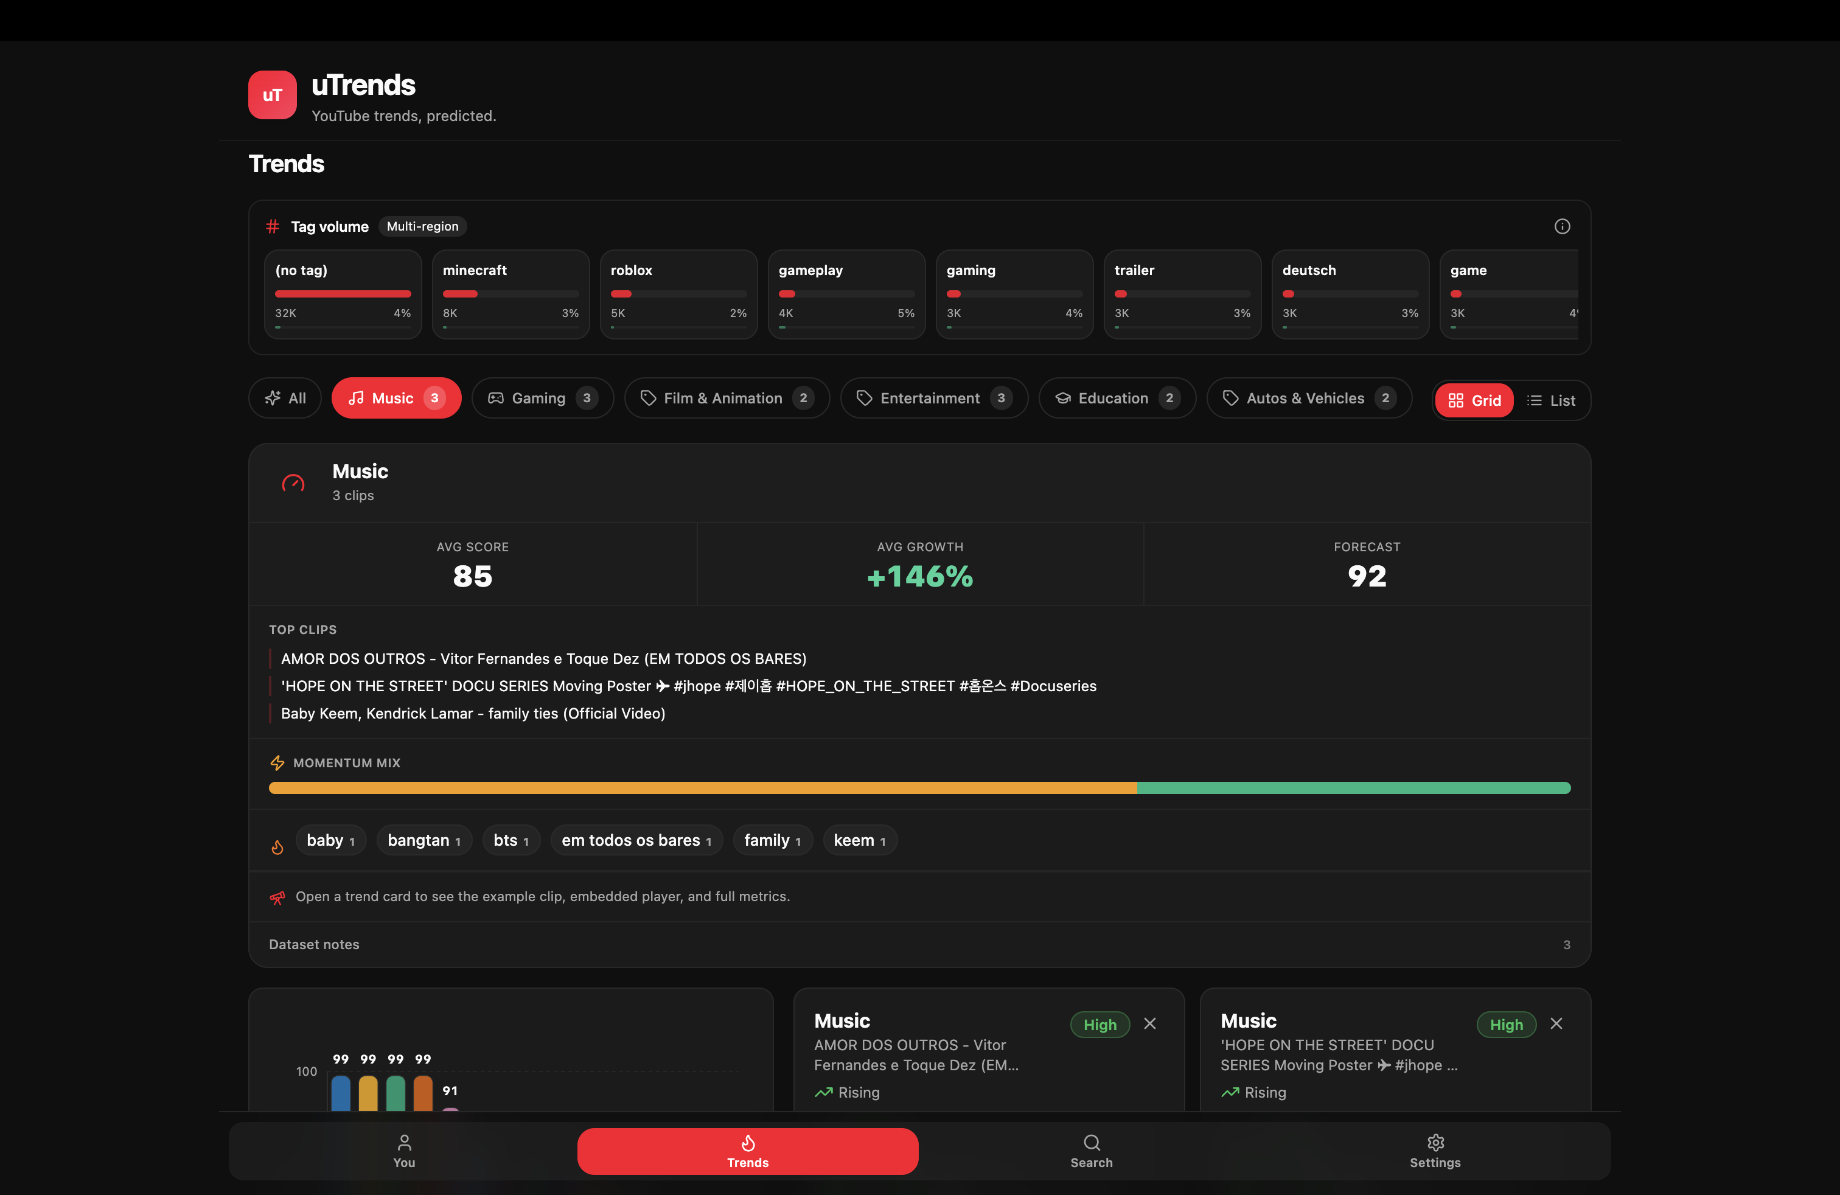Click the (no tag) red progress bar
The height and width of the screenshot is (1195, 1840).
343,294
